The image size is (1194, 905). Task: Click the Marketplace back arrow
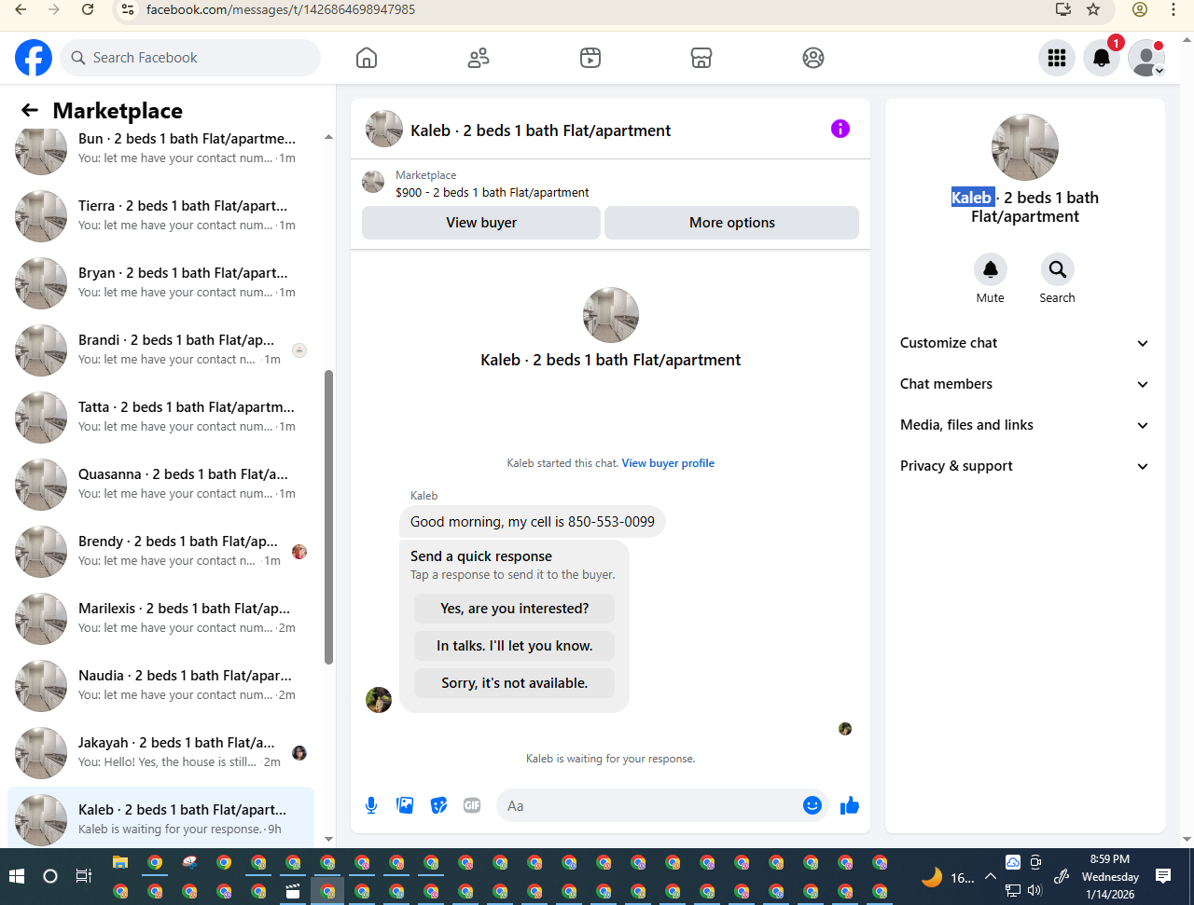coord(30,110)
